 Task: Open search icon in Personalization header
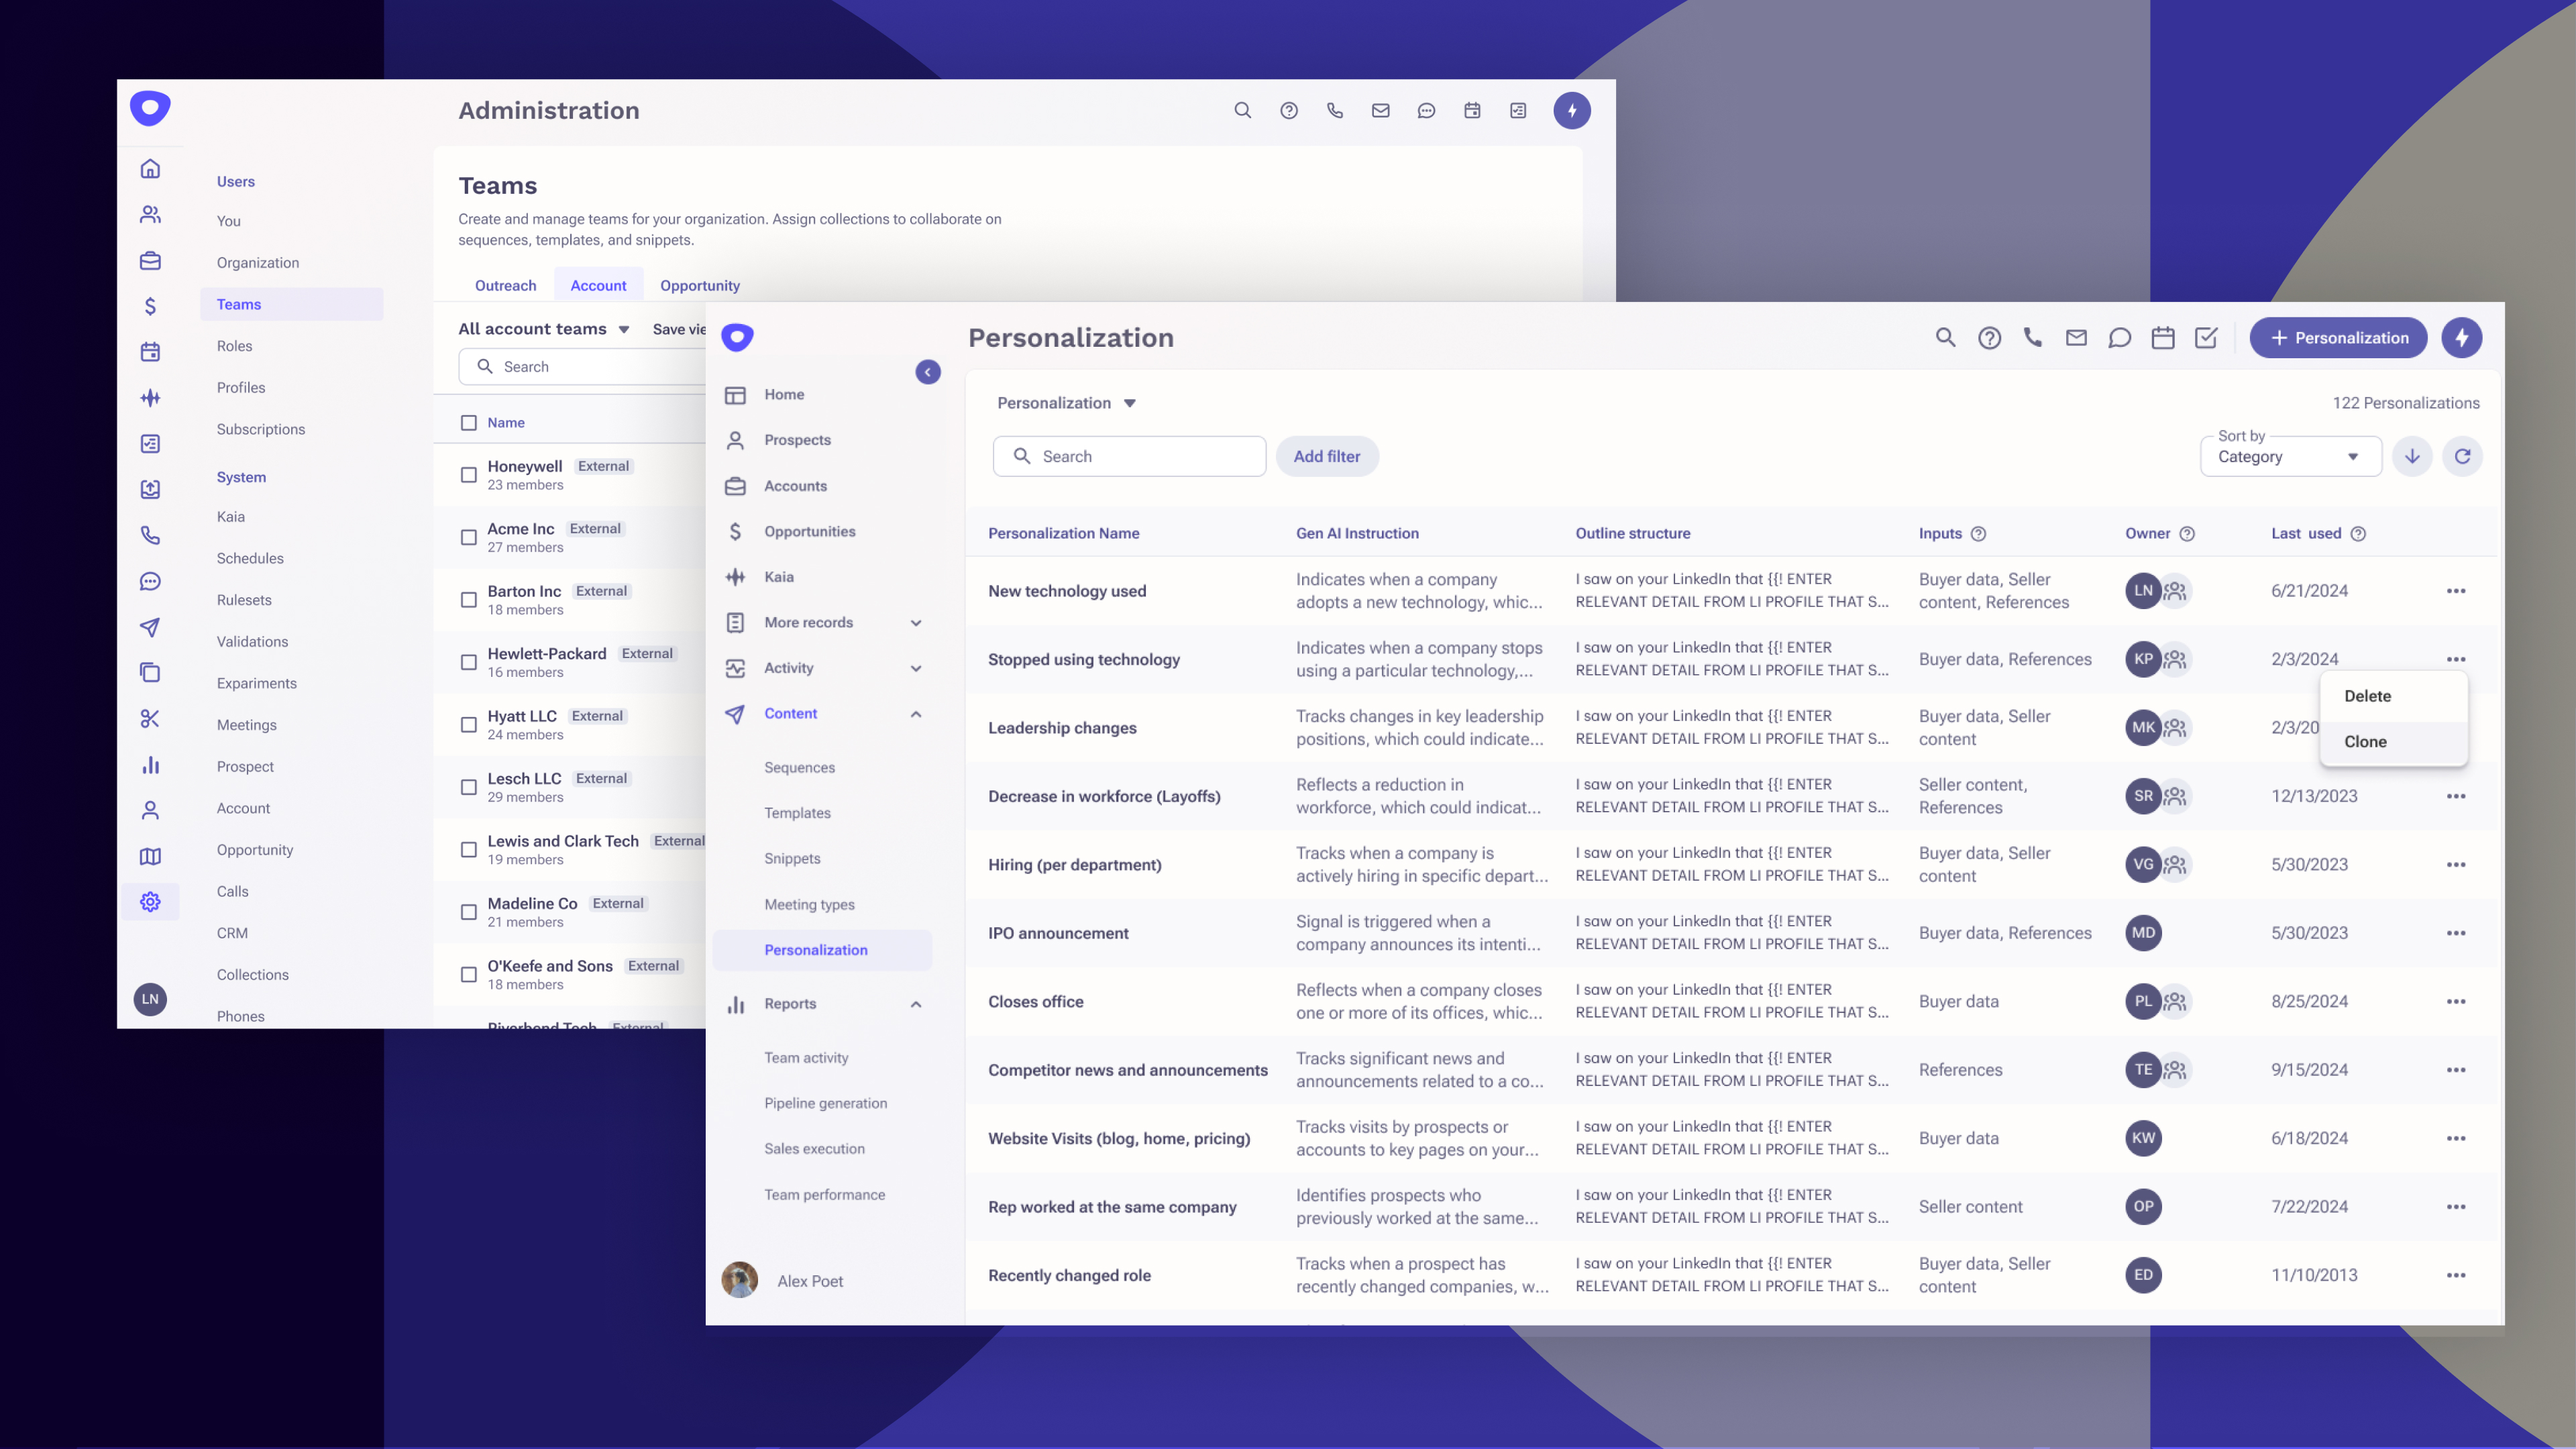(1945, 338)
